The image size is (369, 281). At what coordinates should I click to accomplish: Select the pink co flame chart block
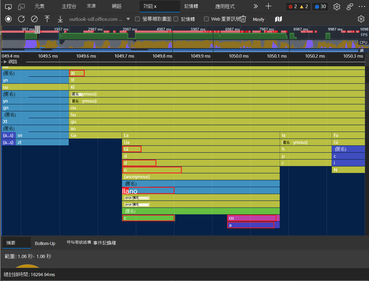[253, 218]
